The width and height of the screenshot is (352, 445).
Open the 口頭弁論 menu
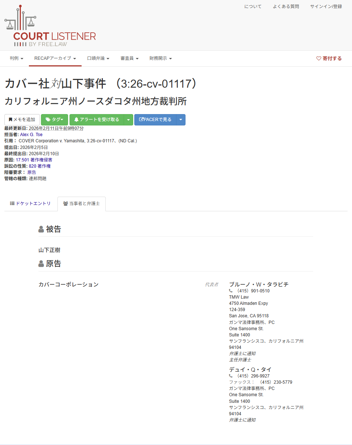point(98,58)
